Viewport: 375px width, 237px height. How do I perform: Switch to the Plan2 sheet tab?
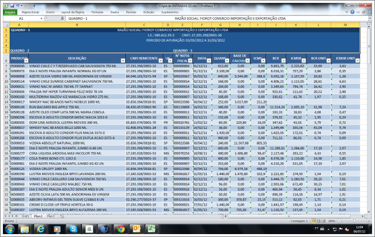pyautogui.click(x=38, y=216)
